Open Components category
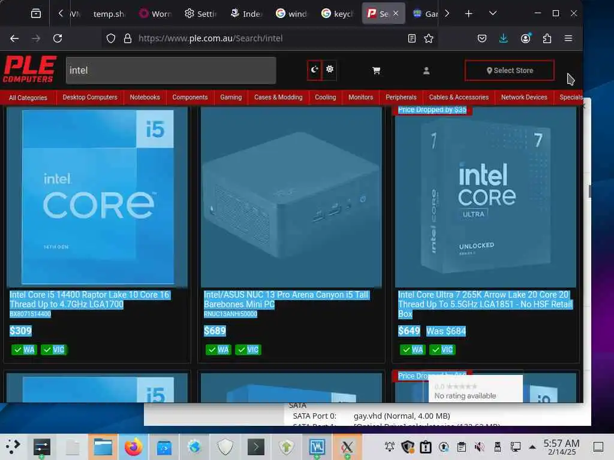 coord(190,98)
